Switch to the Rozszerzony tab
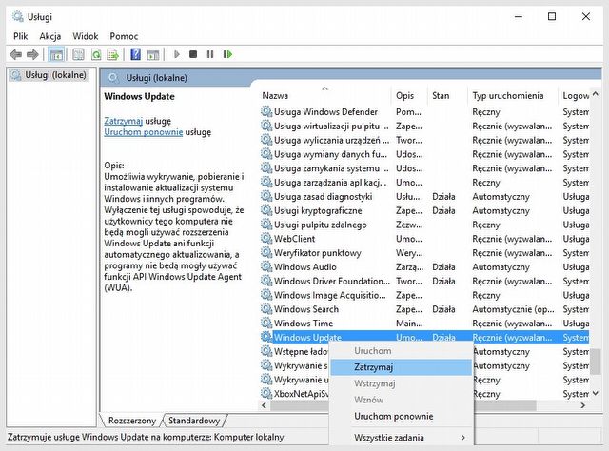The width and height of the screenshot is (609, 451). point(132,421)
